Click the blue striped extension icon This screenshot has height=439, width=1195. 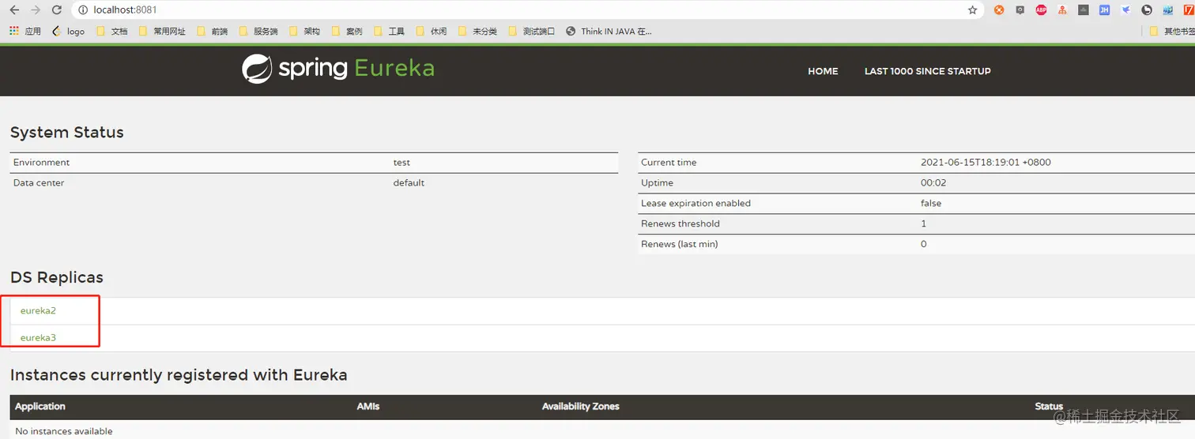pos(1168,10)
